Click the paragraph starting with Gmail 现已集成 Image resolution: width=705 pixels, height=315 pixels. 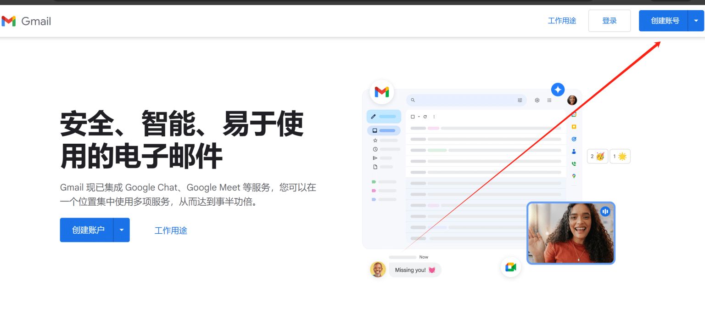pos(188,194)
